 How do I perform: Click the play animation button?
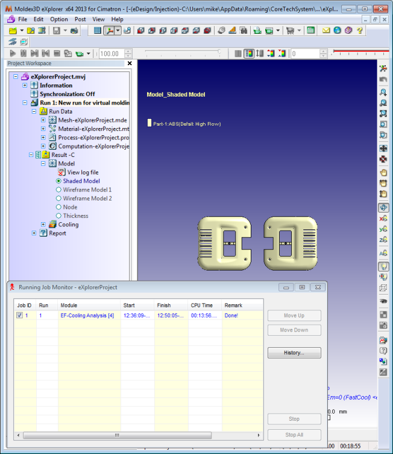coord(13,54)
